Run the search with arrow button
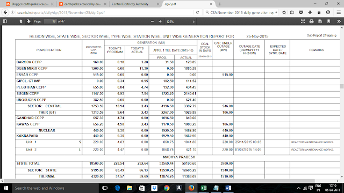The image size is (344, 193). point(276,12)
